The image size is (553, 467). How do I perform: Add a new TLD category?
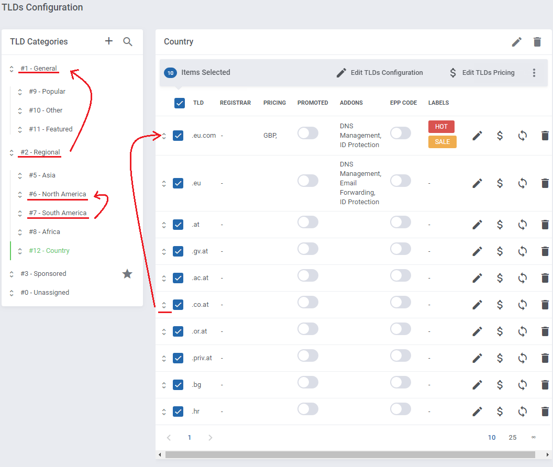tap(109, 41)
